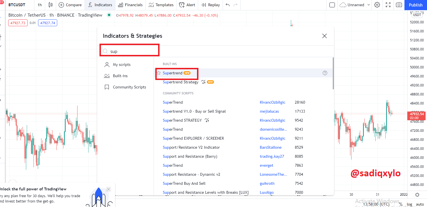Open author BarsStallone profile link
Image resolution: width=427 pixels, height=207 pixels.
tap(271, 147)
